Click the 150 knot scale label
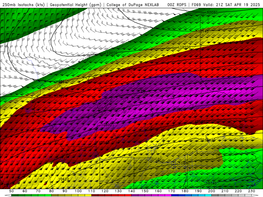 [x=145, y=191]
